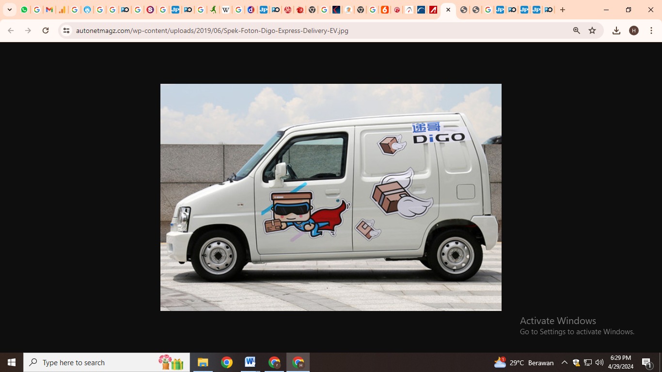
Task: Close the current image tab
Action: pos(448,10)
